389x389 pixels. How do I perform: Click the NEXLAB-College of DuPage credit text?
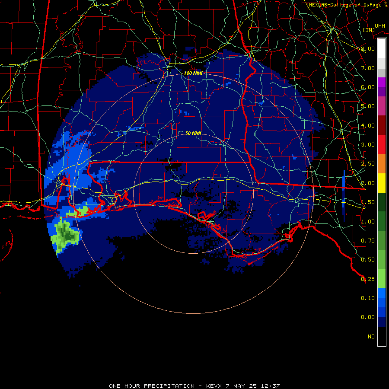[x=348, y=5]
